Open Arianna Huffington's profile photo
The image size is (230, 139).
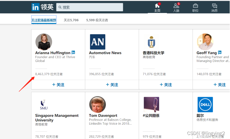click(x=44, y=42)
